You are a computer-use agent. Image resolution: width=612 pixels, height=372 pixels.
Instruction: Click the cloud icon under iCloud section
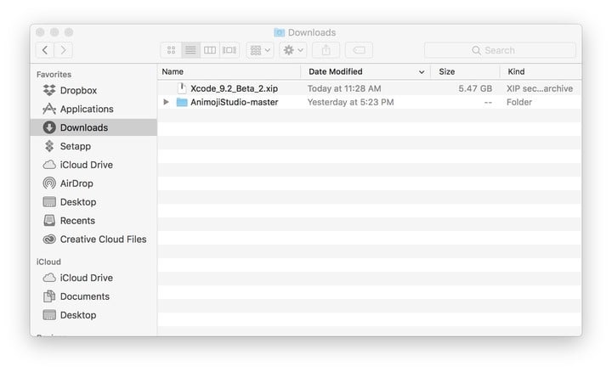(49, 278)
